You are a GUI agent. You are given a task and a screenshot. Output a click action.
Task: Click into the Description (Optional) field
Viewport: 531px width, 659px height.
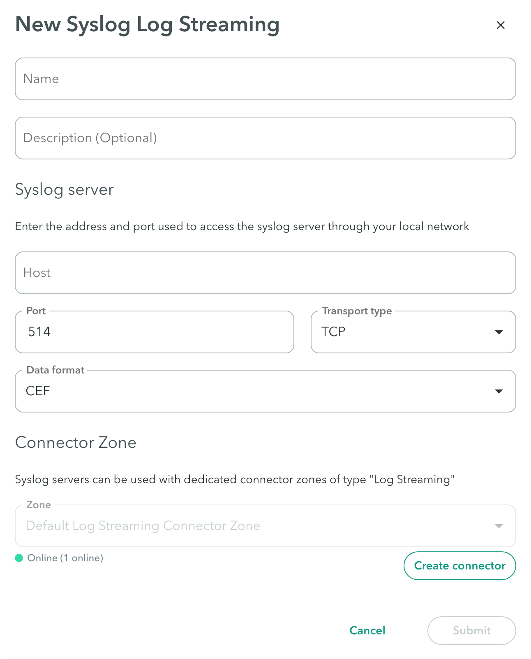265,138
